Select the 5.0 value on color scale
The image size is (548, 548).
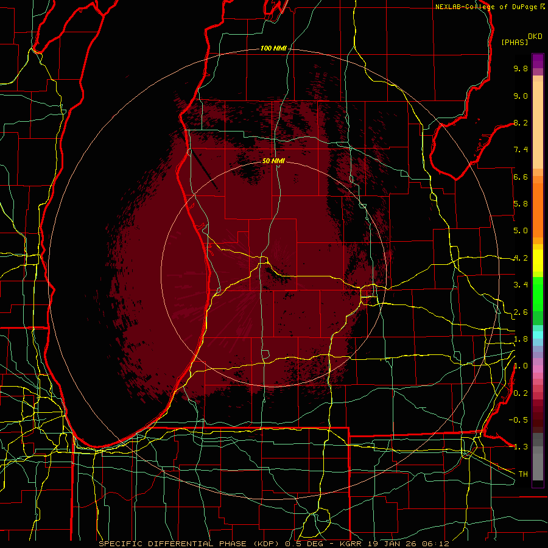(x=521, y=231)
